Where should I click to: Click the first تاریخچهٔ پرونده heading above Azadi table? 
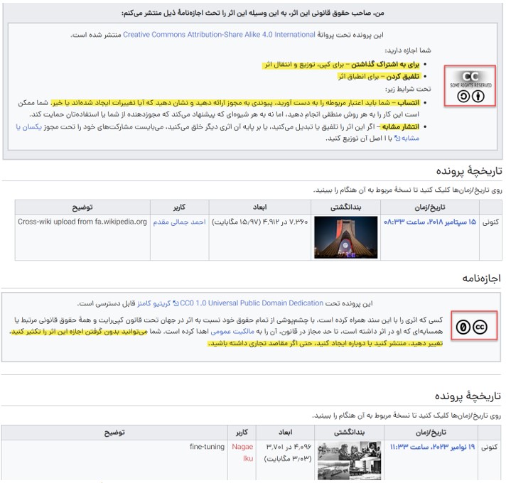click(469, 171)
